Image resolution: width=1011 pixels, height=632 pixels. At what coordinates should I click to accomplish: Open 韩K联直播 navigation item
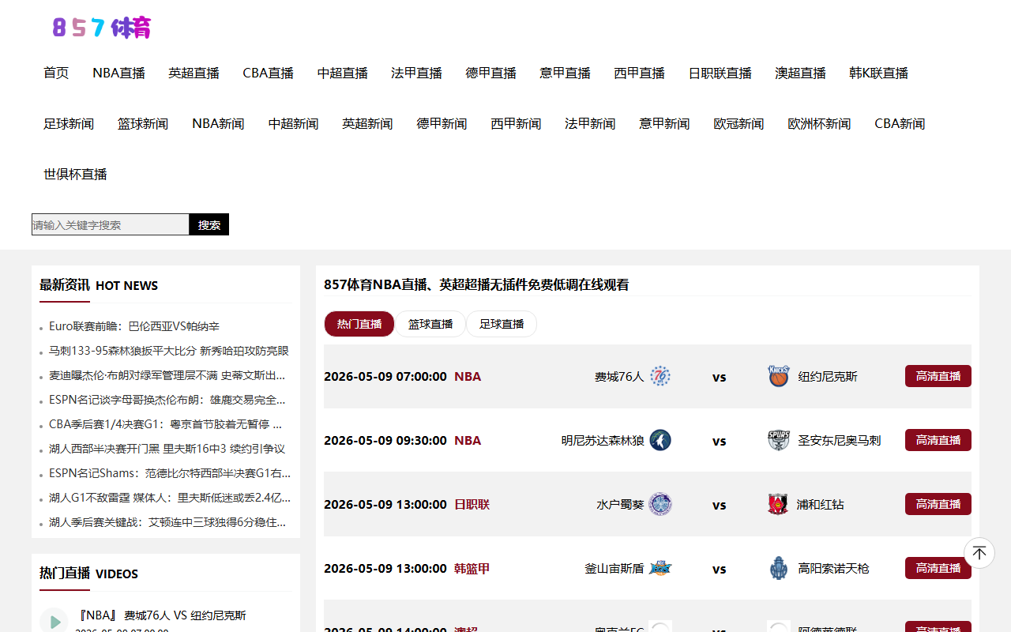click(x=879, y=73)
